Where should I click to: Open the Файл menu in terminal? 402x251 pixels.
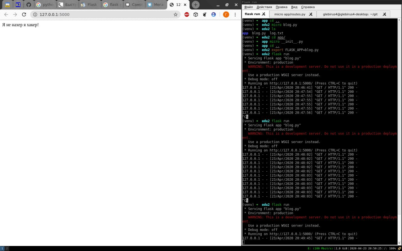pos(248,7)
